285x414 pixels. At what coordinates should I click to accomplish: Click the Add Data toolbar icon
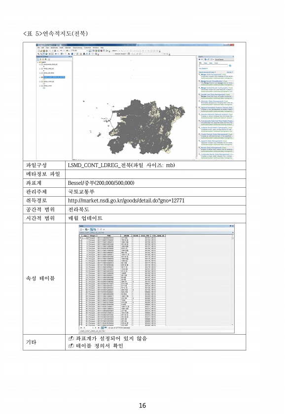67,51
